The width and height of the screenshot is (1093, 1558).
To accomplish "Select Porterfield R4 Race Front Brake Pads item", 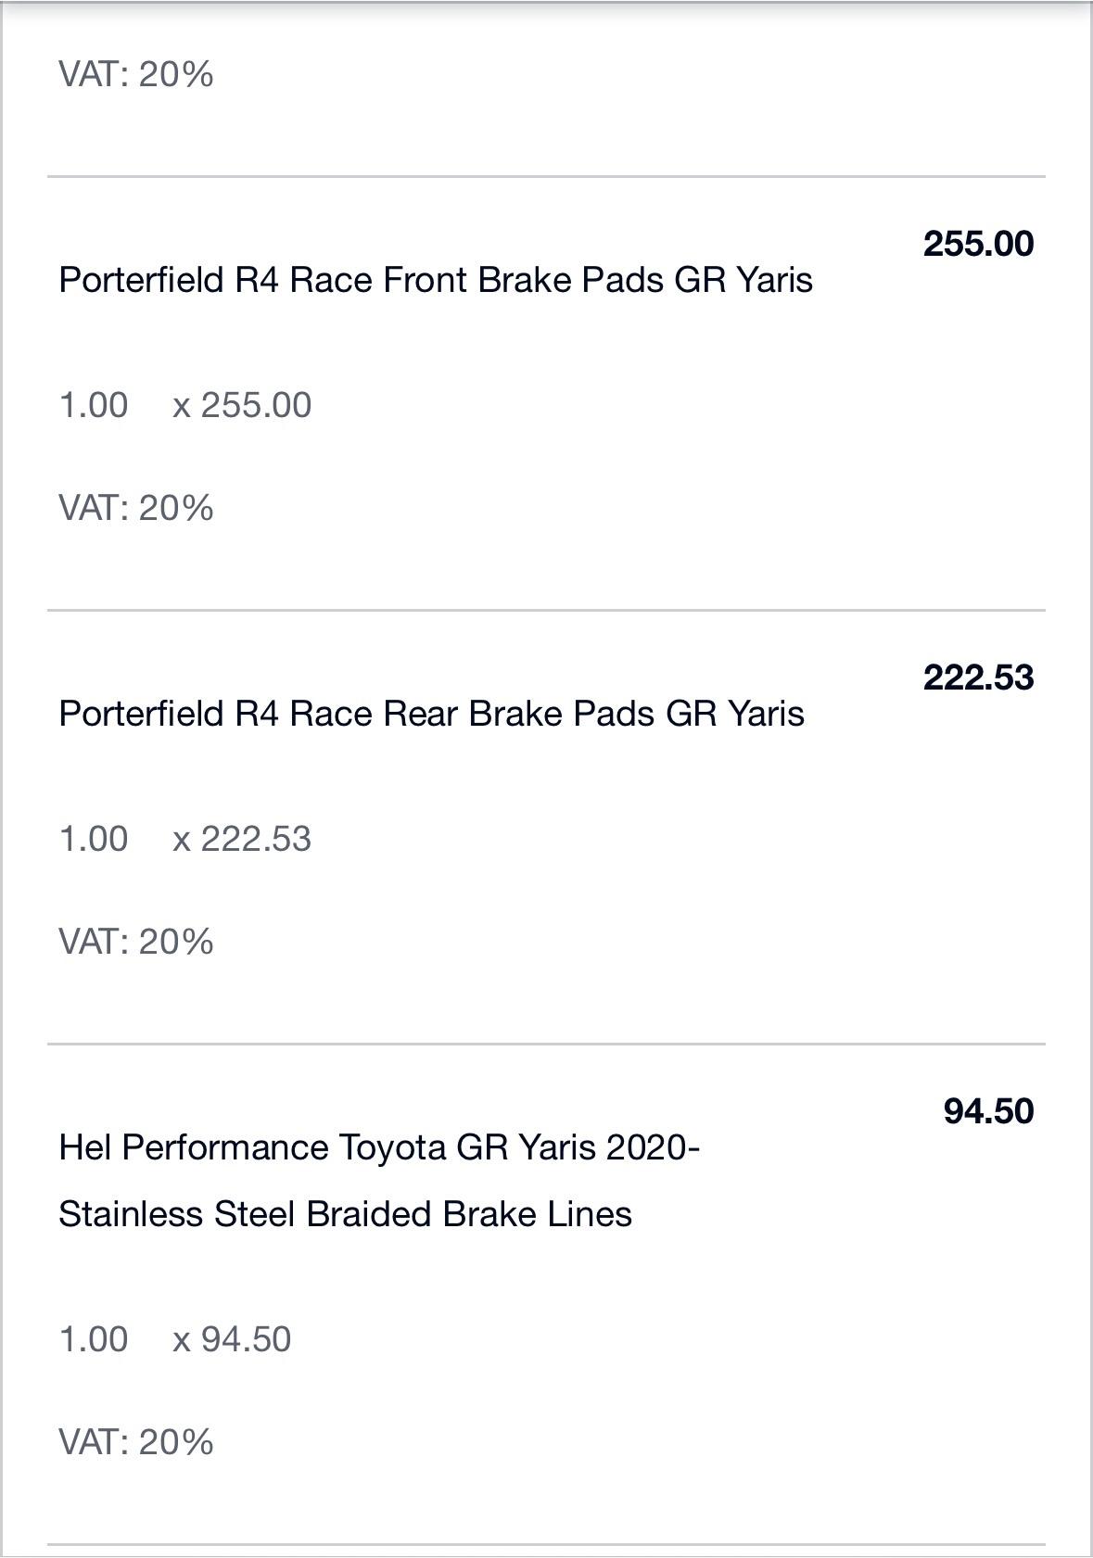I will (x=436, y=280).
